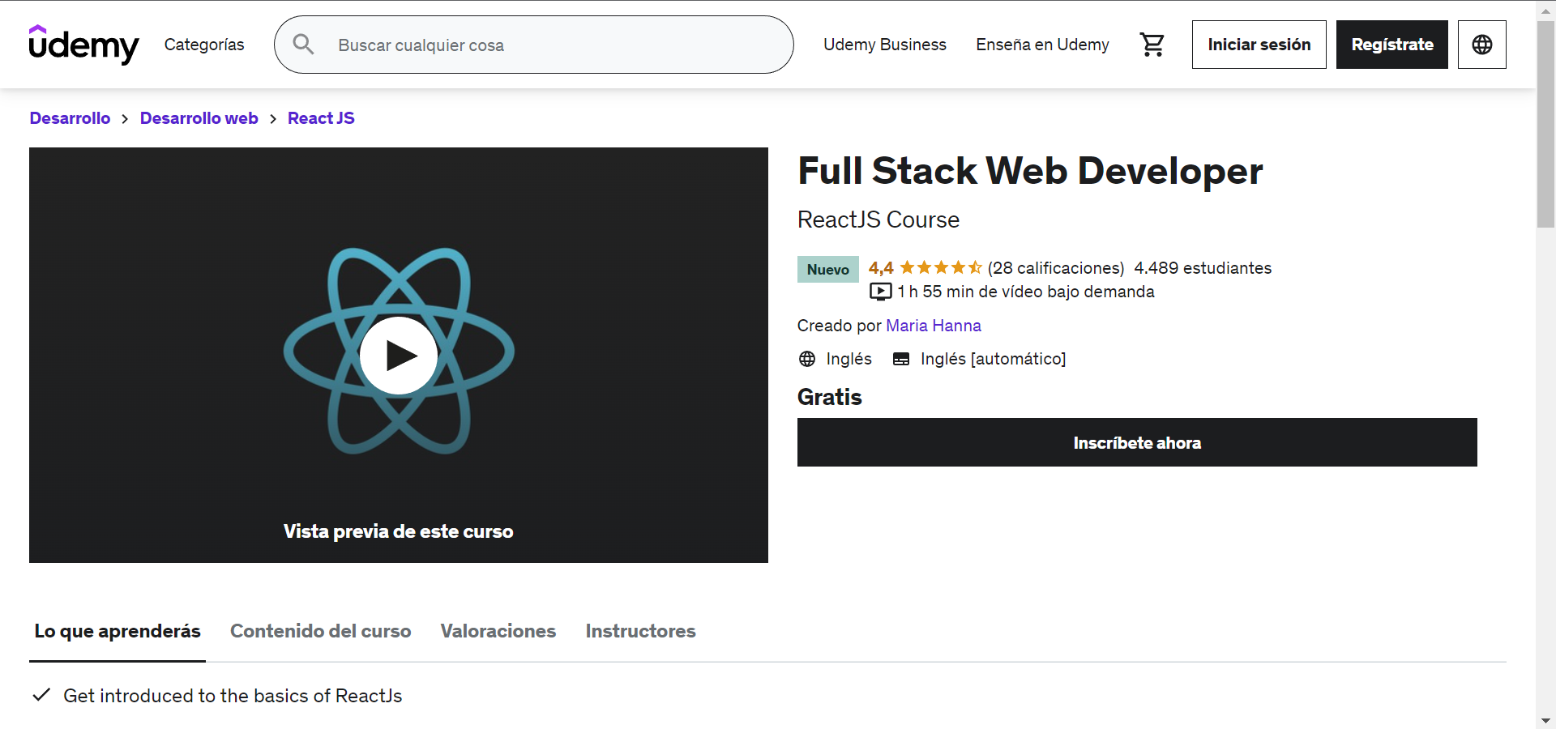Viewport: 1556px width, 729px height.
Task: Open the Categorías menu
Action: pos(204,45)
